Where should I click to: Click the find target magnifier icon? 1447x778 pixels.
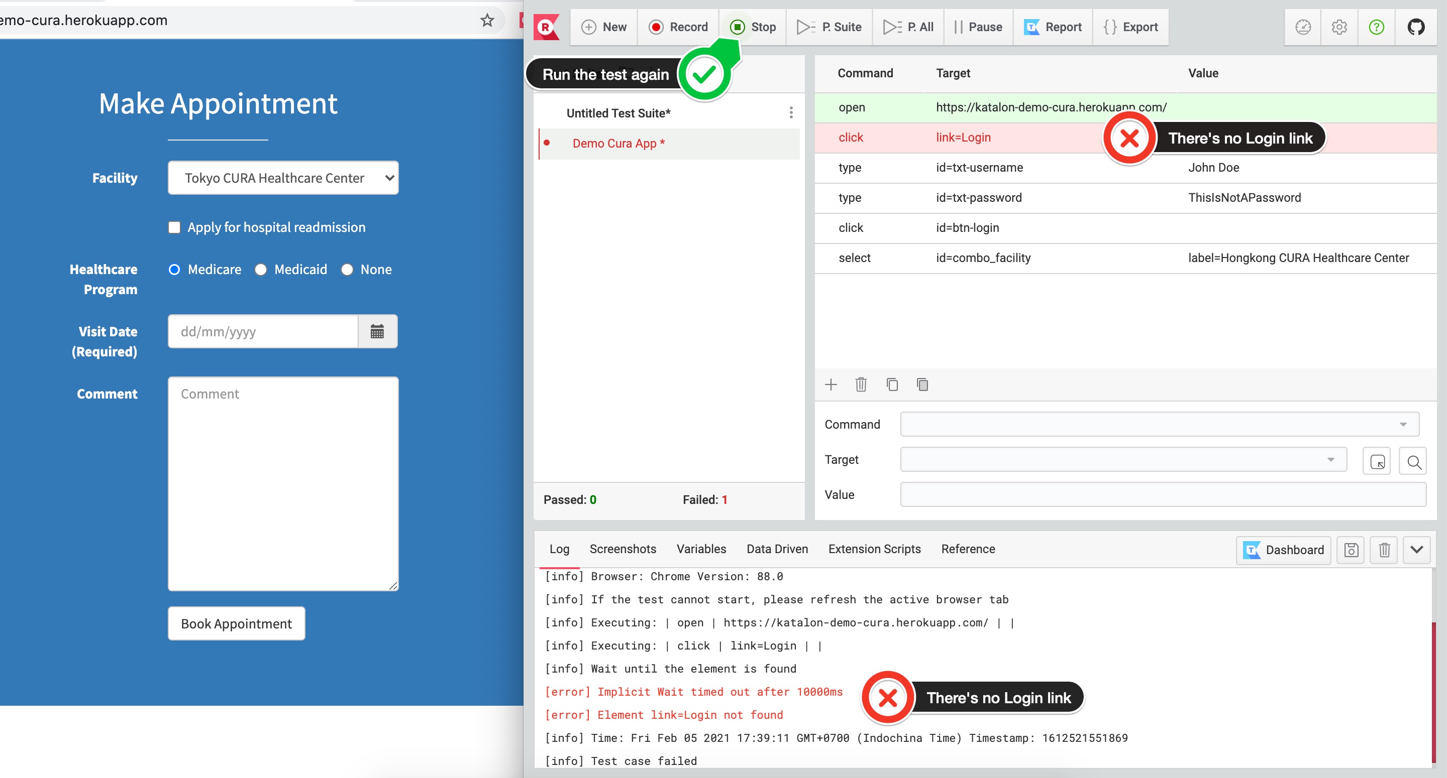[1414, 461]
